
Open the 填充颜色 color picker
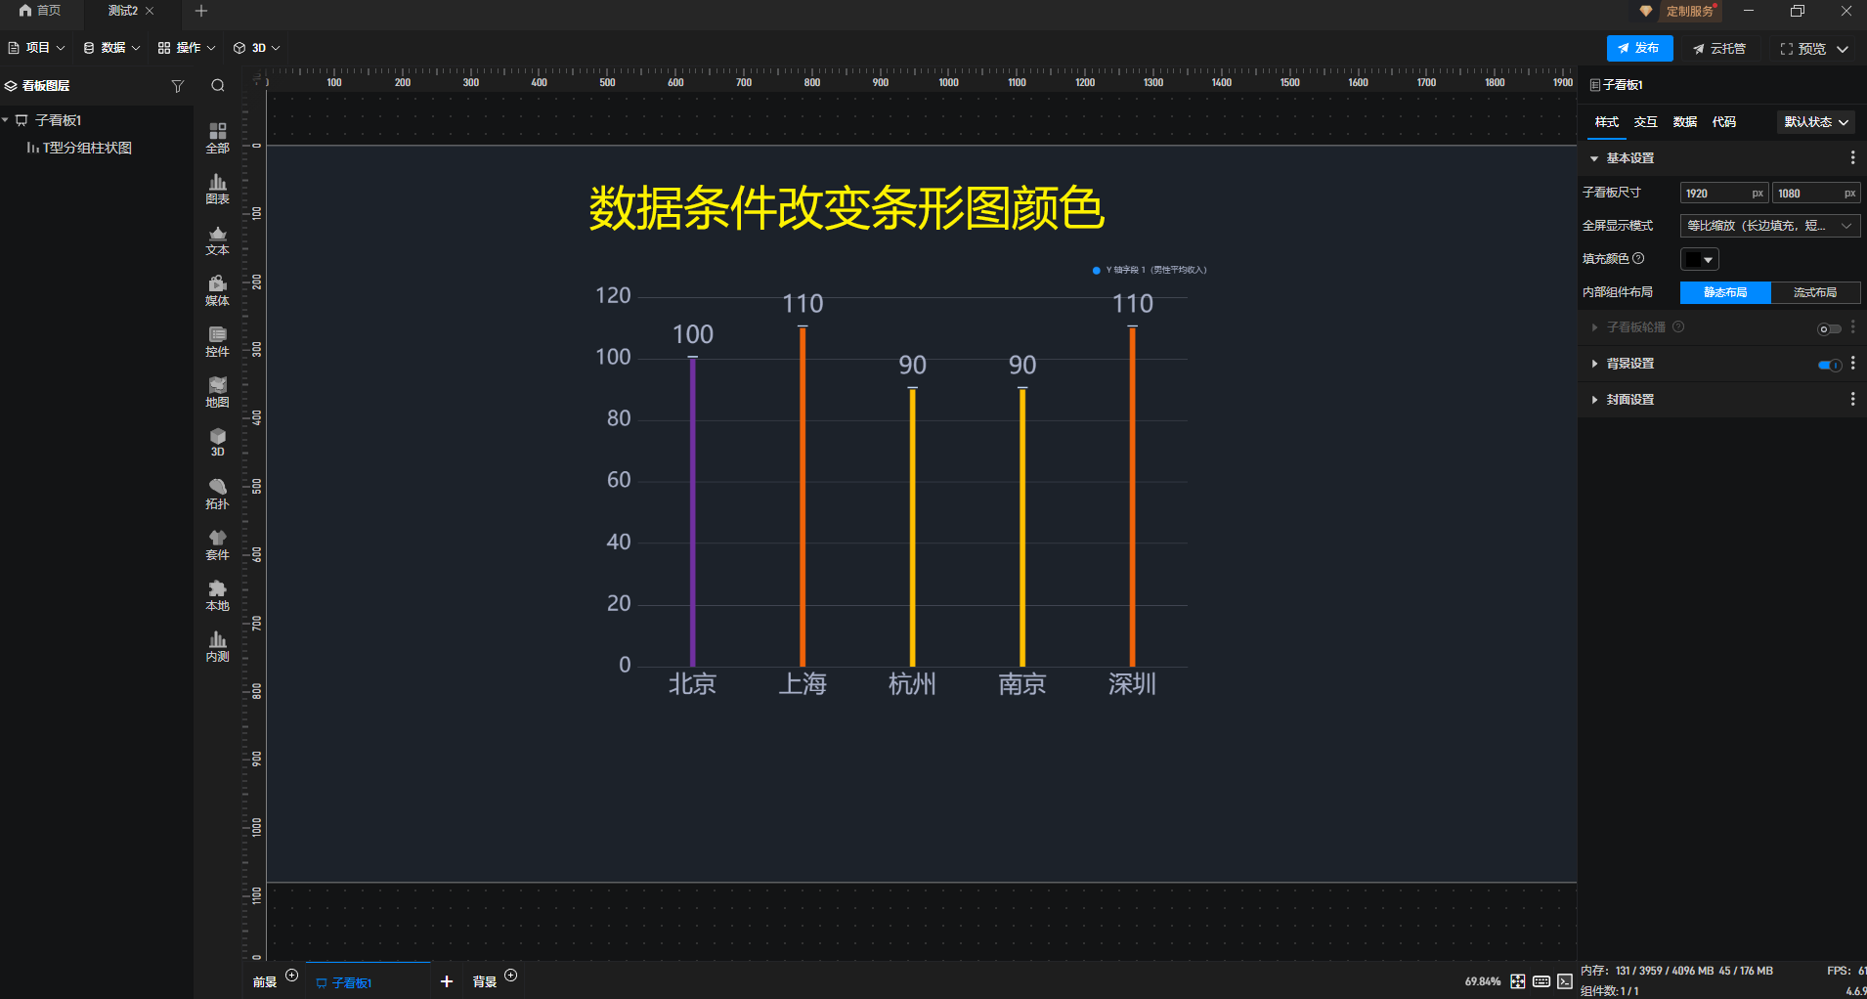click(x=1700, y=259)
